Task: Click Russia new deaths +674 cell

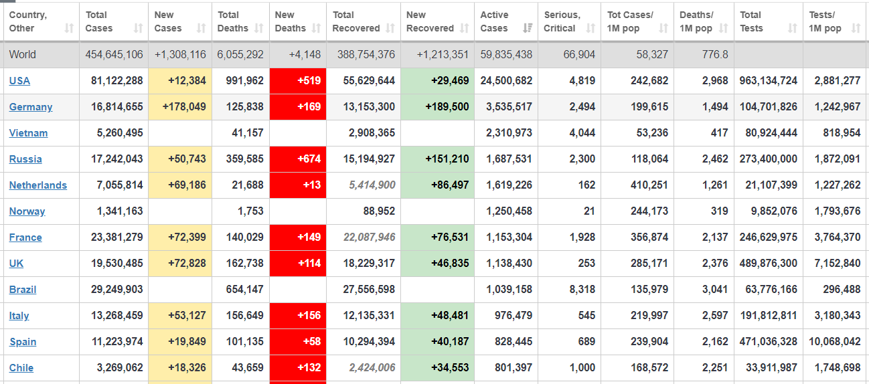Action: 298,159
